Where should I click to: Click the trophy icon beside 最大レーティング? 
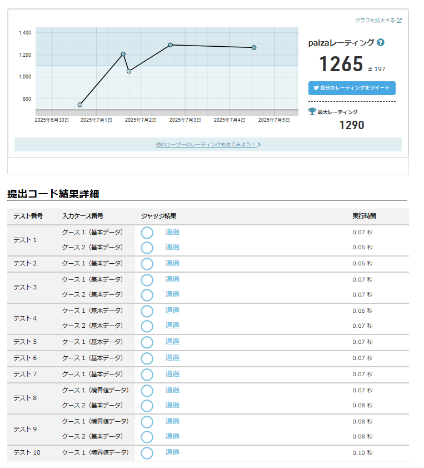click(x=312, y=111)
